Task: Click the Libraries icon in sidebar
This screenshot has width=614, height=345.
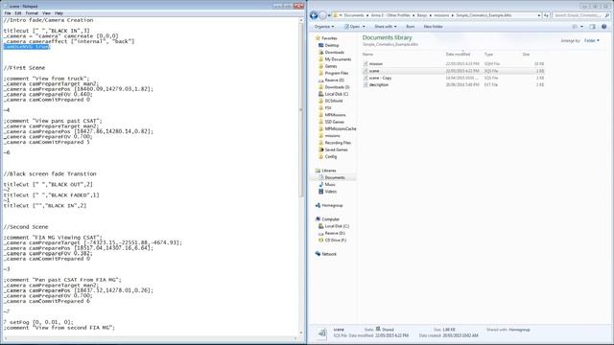Action: click(x=318, y=171)
